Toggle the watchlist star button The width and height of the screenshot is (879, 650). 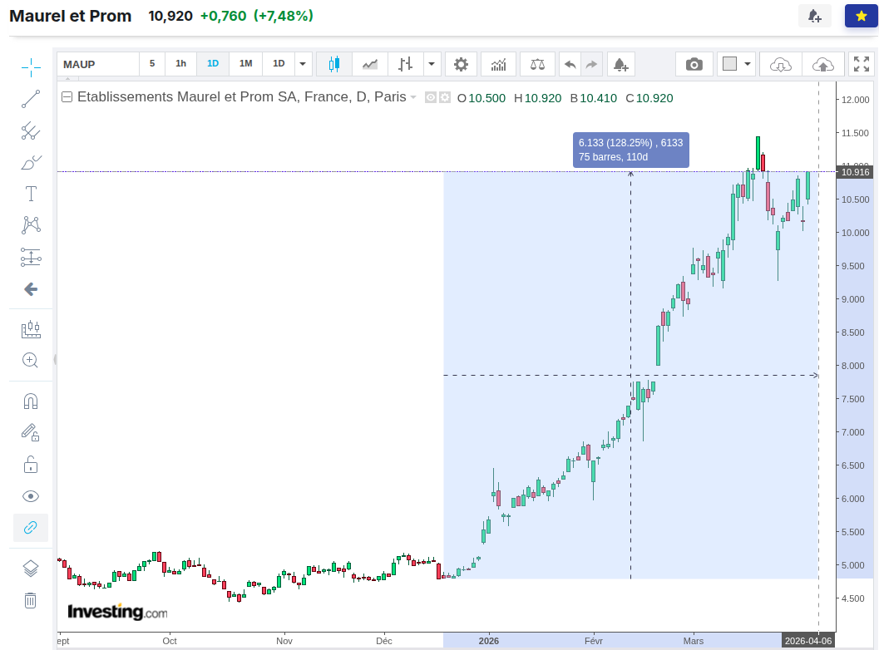pyautogui.click(x=862, y=17)
